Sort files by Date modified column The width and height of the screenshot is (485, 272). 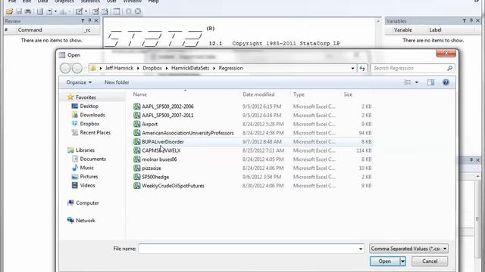coord(258,94)
